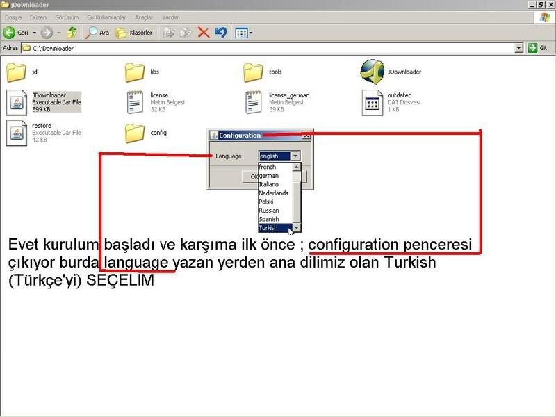This screenshot has width=556, height=417.
Task: Click the outdated file name label
Action: click(x=400, y=95)
